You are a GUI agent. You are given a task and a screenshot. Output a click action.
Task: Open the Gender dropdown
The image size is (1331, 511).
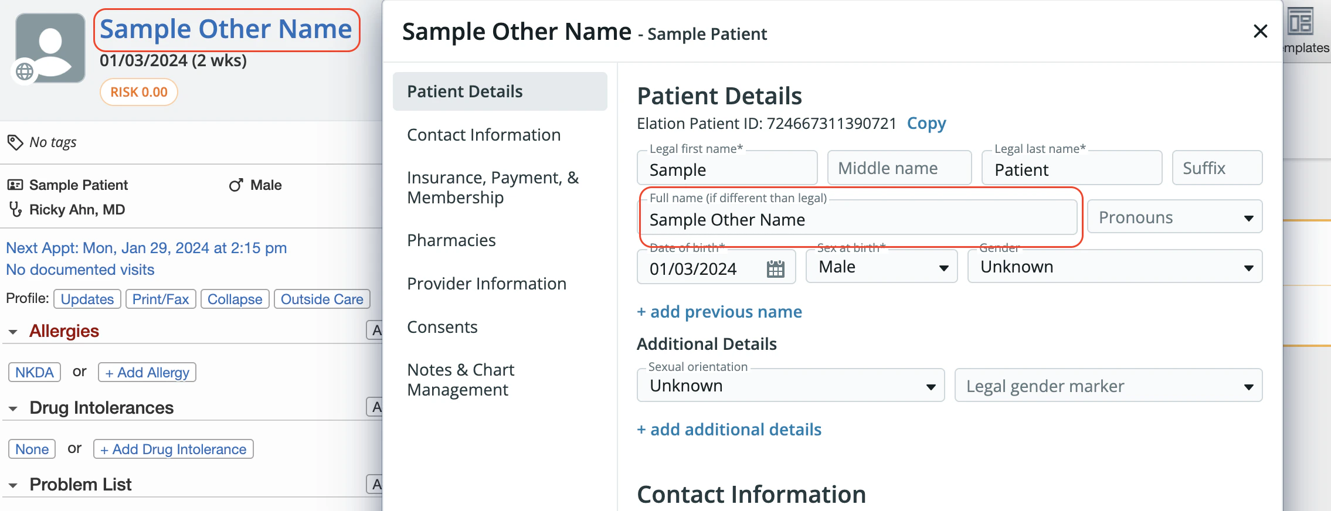[x=1114, y=267]
